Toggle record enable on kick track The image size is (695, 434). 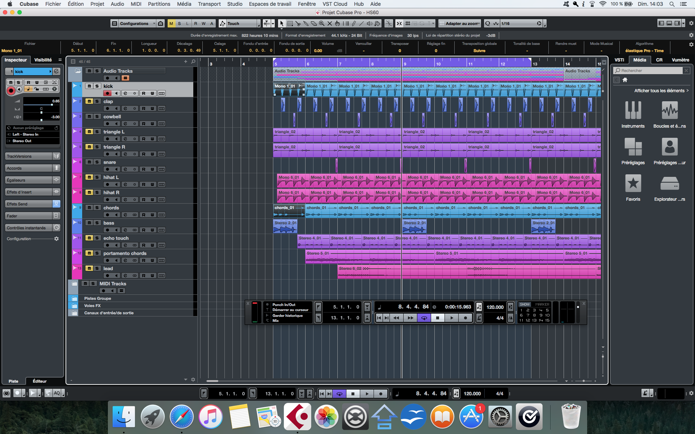click(107, 93)
